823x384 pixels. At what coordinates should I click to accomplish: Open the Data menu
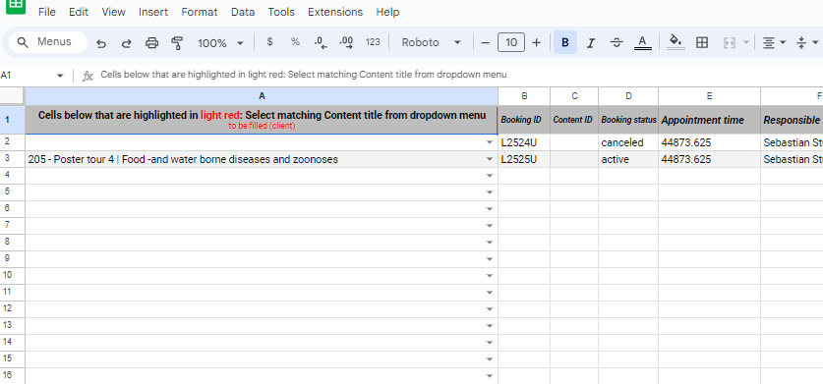243,12
